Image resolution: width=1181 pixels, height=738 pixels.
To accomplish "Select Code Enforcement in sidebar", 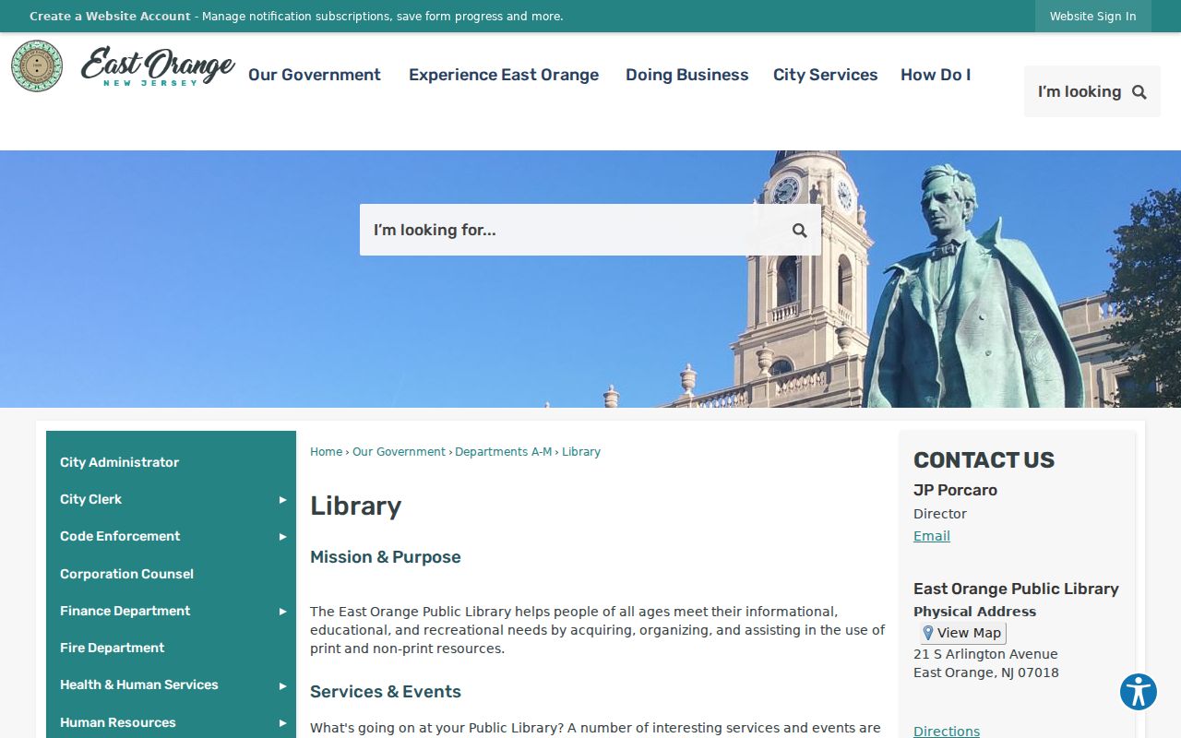I will tap(120, 536).
